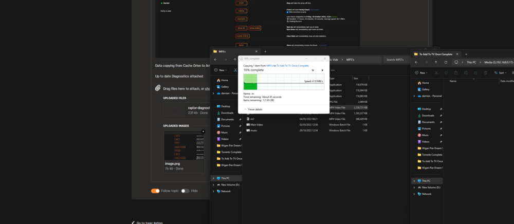Open New dropdown in MP3's window
The width and height of the screenshot is (514, 224).
[221, 70]
